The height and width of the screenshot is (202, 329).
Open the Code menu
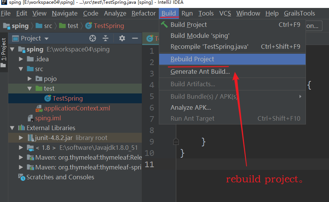(91, 13)
